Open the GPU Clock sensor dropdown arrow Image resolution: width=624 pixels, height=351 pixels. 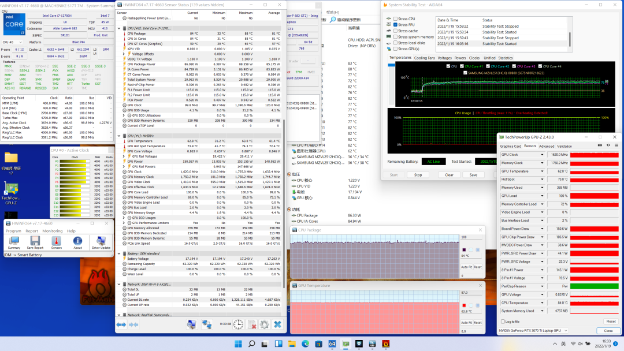pos(542,155)
